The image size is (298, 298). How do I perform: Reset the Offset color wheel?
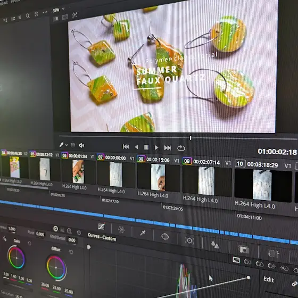(x=71, y=252)
